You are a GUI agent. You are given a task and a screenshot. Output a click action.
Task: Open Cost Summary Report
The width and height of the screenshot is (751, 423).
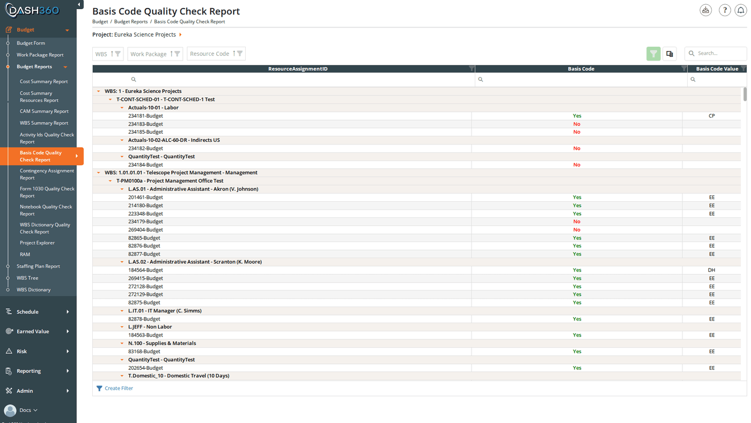pyautogui.click(x=44, y=82)
